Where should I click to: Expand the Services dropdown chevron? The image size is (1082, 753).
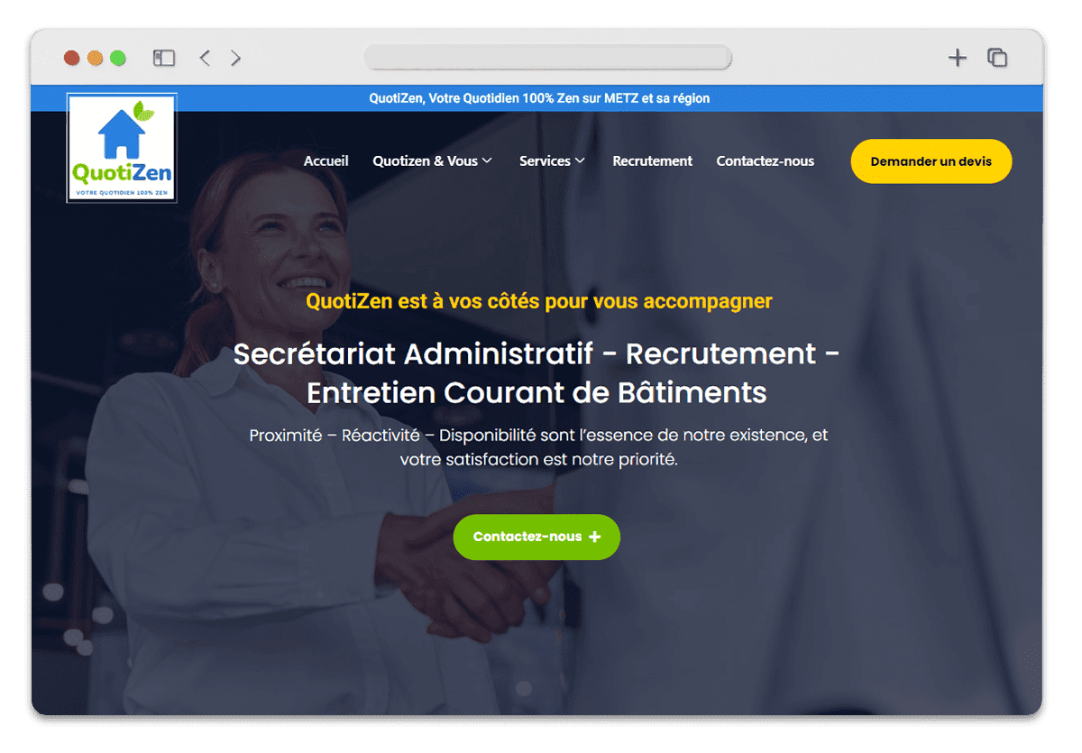tap(580, 161)
